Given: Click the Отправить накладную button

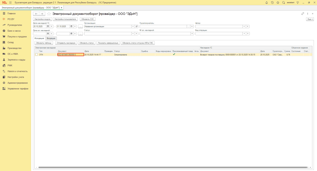Looking at the screenshot, I should (66, 43).
